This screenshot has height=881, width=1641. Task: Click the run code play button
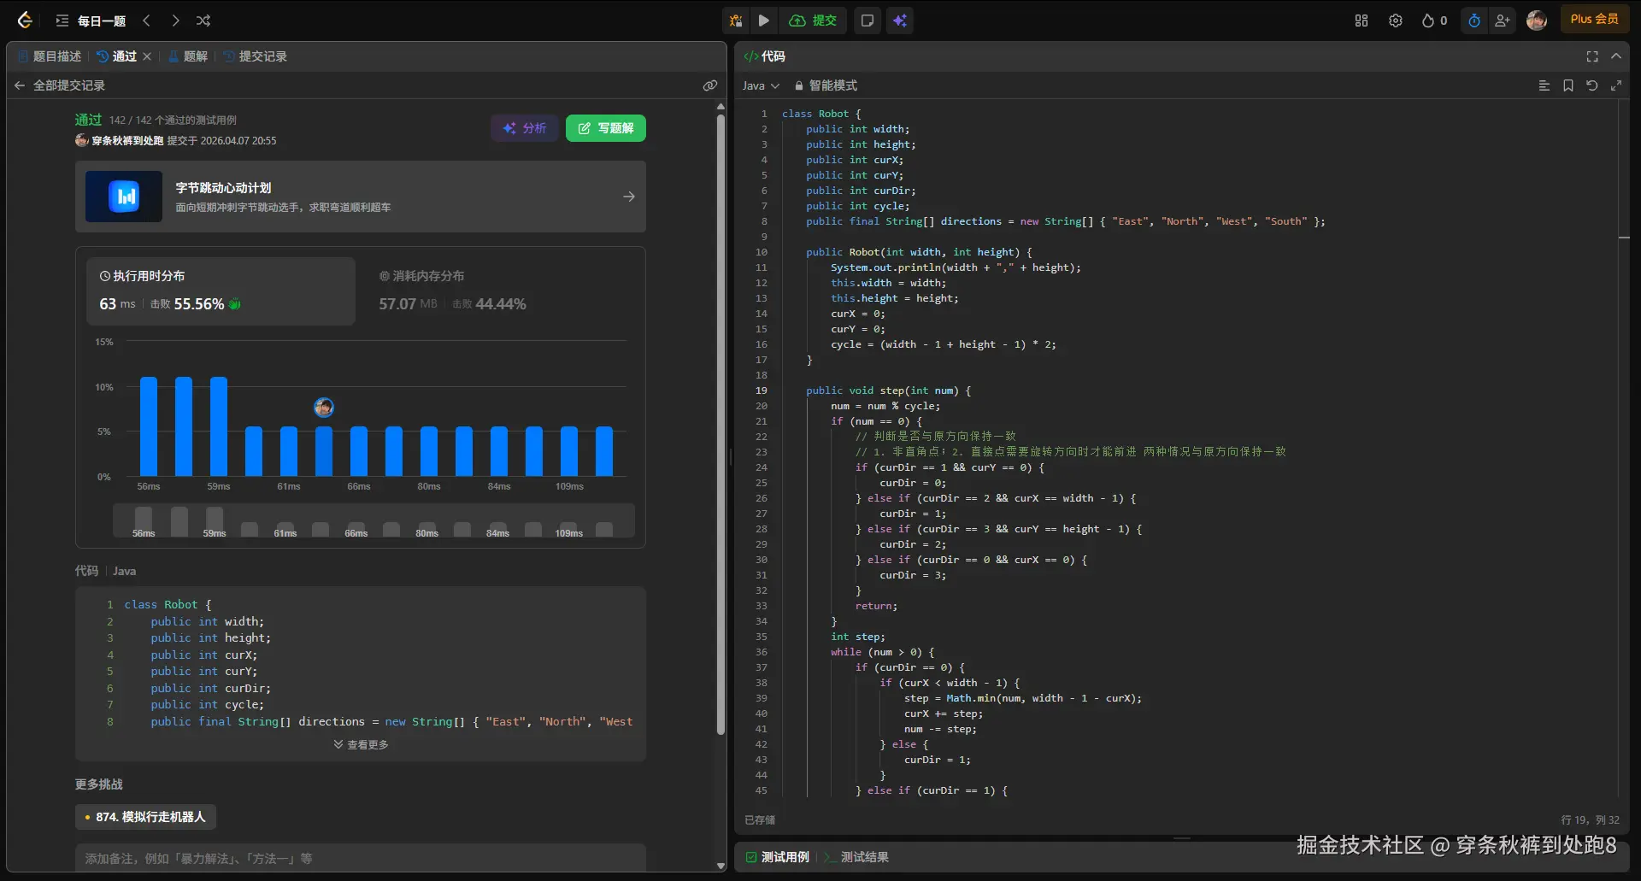click(x=764, y=21)
